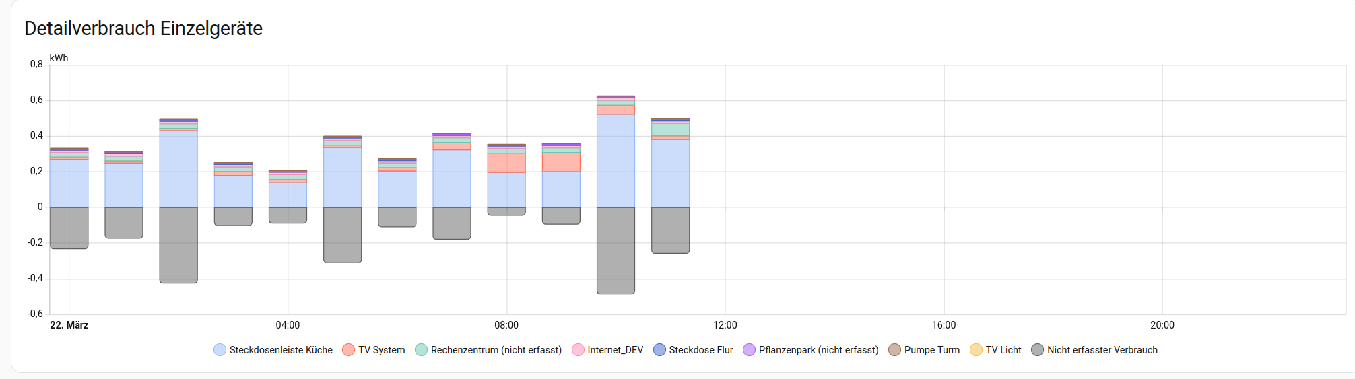Hide the TV System series via legend label
The image size is (1355, 379).
pos(381,350)
